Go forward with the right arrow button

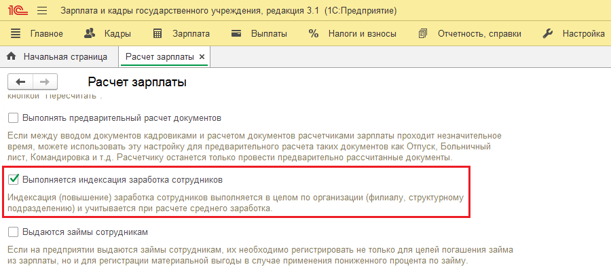pyautogui.click(x=45, y=82)
